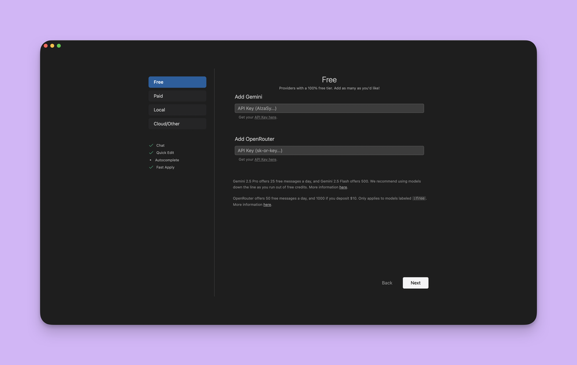This screenshot has width=577, height=365.
Task: Click the checkmark icon beside Chat
Action: 151,145
